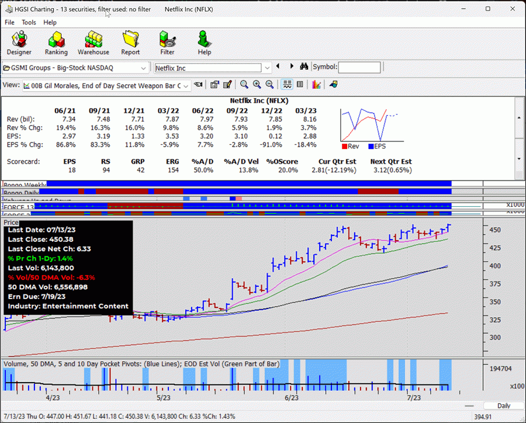Screen dimensions: 526x423
Task: Go to next security arrow
Action: 292,66
